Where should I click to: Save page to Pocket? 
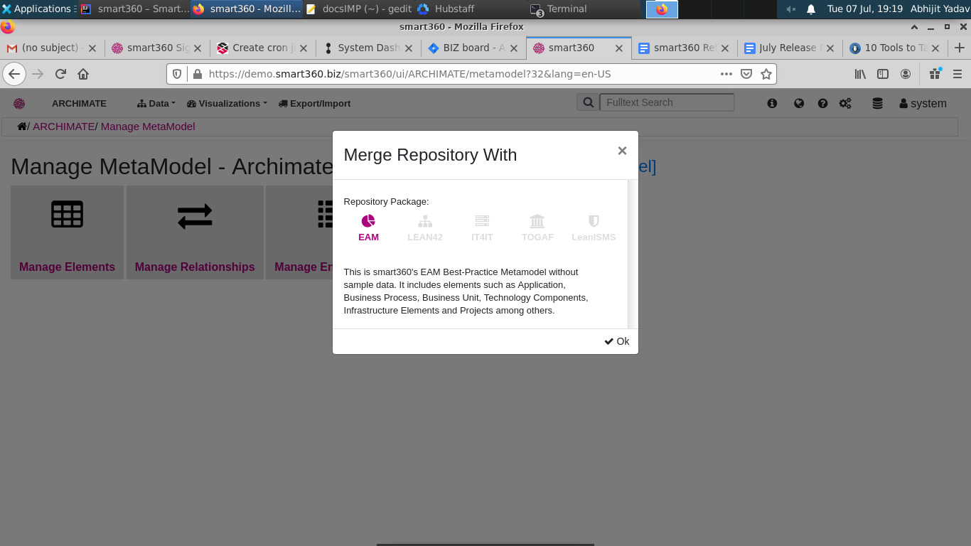(x=746, y=74)
